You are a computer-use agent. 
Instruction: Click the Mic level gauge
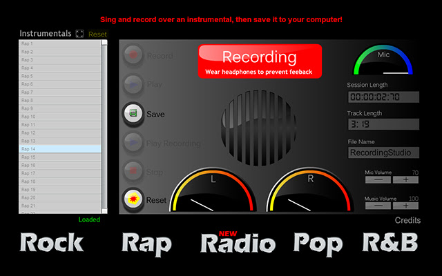[383, 60]
